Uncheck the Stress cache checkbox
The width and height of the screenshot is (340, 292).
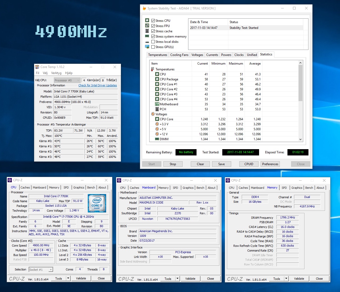(x=153, y=31)
